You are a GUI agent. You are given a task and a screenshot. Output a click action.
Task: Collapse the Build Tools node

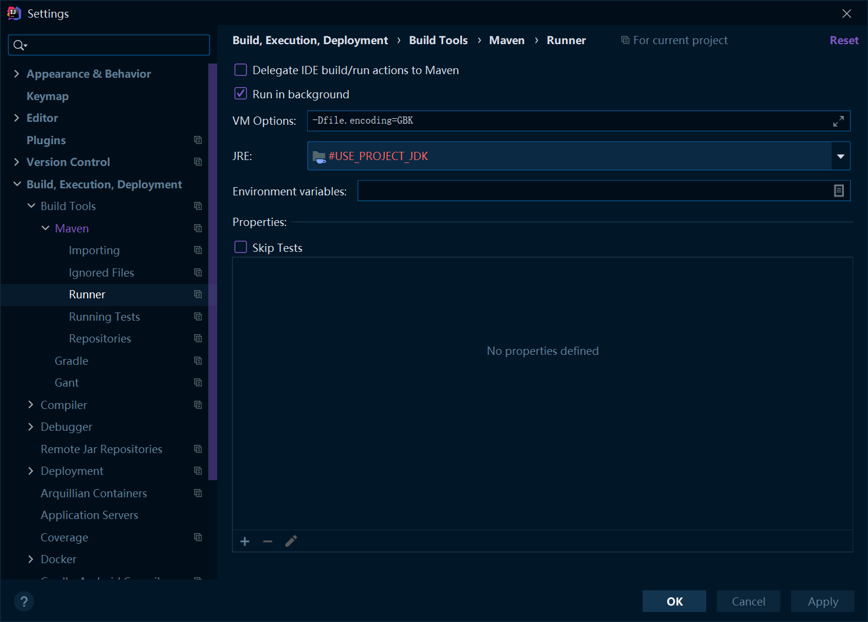pyautogui.click(x=31, y=206)
